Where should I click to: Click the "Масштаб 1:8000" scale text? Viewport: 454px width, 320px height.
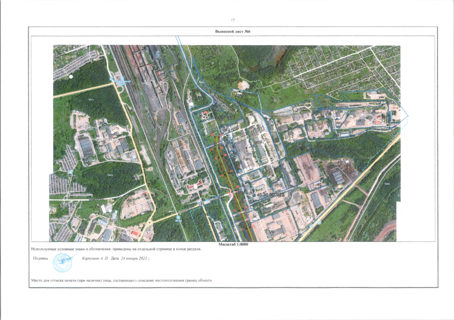234,244
